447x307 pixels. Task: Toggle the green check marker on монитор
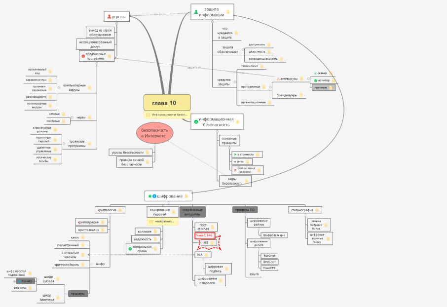(x=315, y=80)
